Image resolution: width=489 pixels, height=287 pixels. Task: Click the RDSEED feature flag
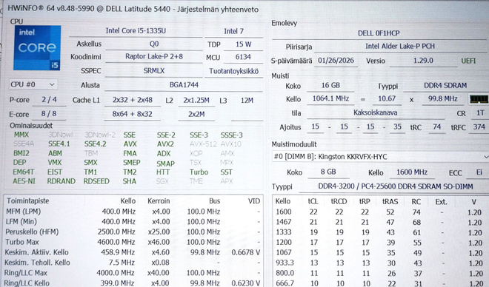pyautogui.click(x=96, y=181)
